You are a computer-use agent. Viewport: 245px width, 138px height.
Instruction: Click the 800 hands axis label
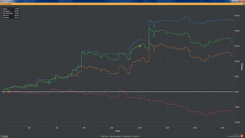112,128
